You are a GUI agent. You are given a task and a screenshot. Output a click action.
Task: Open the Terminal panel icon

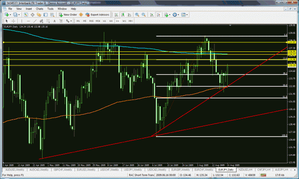coord(45,15)
